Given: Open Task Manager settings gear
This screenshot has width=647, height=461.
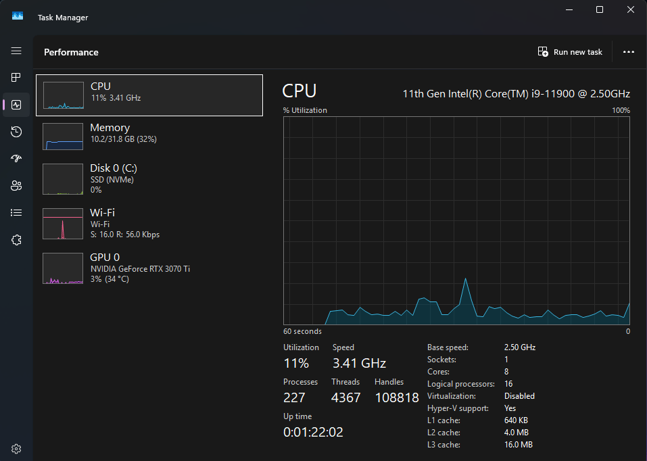Looking at the screenshot, I should 16,449.
